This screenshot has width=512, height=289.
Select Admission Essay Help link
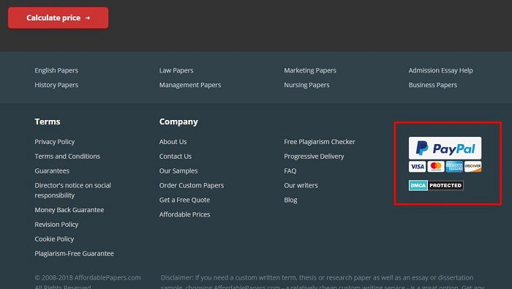pyautogui.click(x=440, y=70)
